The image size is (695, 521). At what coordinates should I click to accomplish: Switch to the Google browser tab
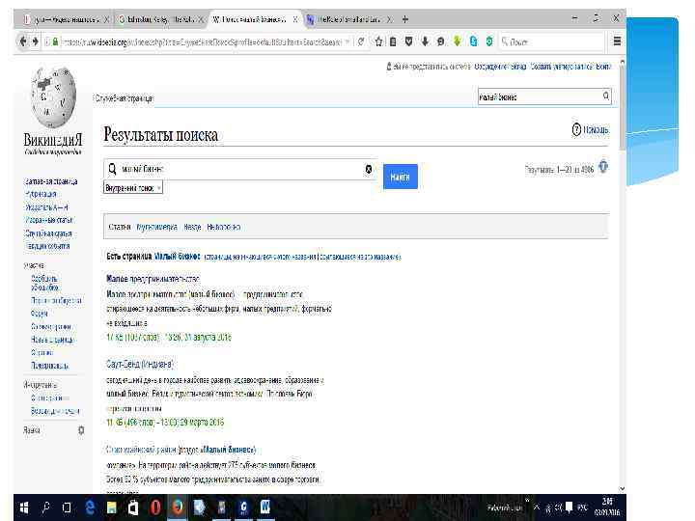pos(160,19)
